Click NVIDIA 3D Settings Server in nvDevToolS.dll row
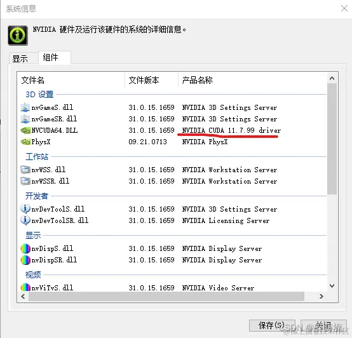Image resolution: width=352 pixels, height=338 pixels. click(x=229, y=209)
